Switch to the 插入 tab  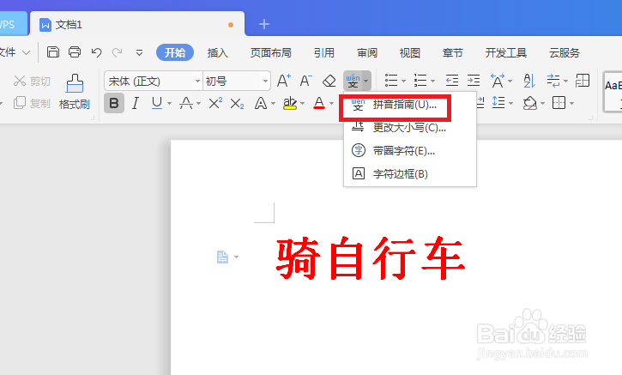point(217,52)
